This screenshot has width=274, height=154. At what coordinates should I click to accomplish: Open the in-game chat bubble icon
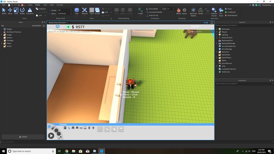coord(58,27)
